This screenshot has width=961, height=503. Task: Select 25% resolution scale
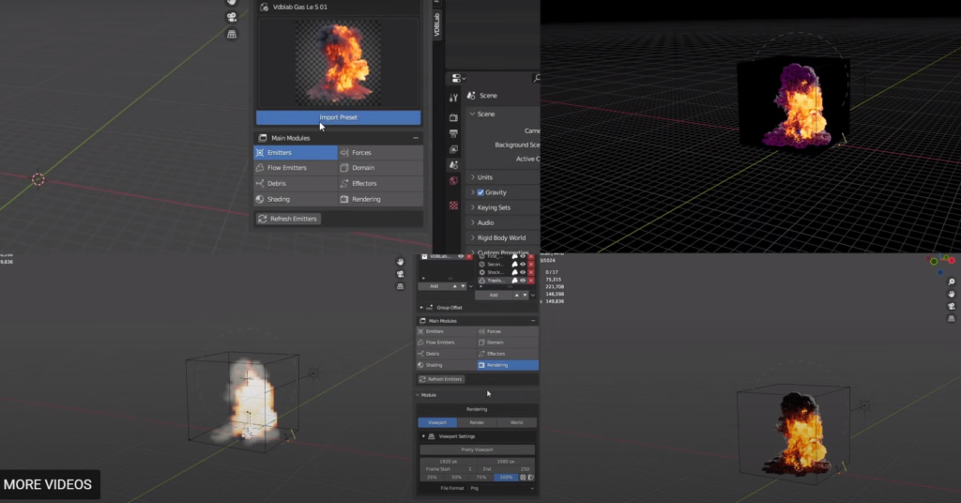tap(432, 478)
